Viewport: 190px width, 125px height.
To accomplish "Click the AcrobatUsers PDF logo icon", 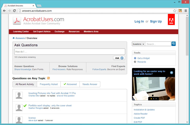I will (17, 21).
